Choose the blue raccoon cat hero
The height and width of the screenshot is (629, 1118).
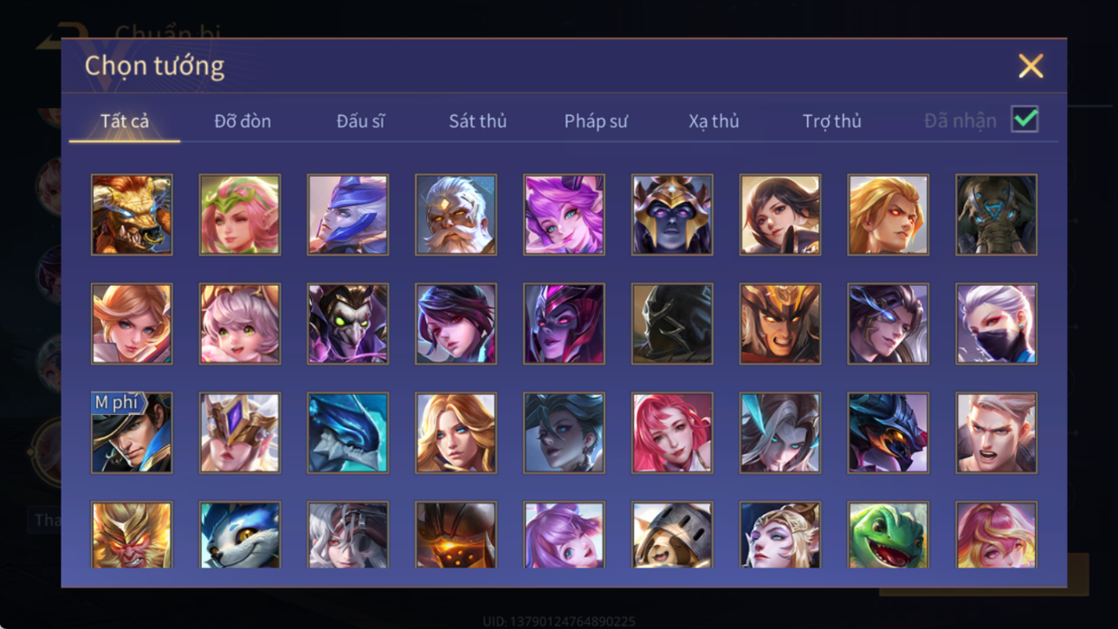[240, 535]
